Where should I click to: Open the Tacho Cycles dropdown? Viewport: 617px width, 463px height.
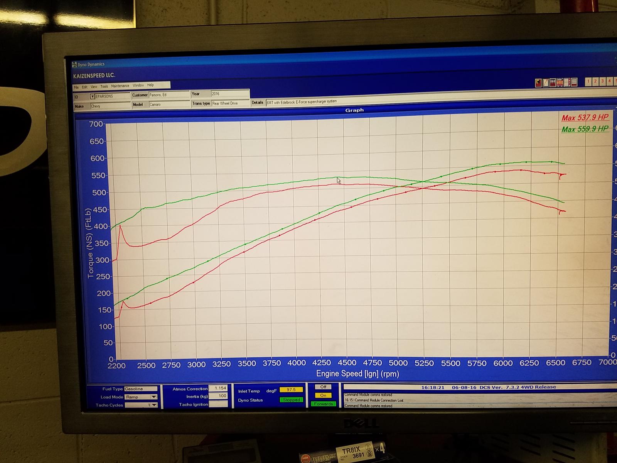tap(154, 405)
